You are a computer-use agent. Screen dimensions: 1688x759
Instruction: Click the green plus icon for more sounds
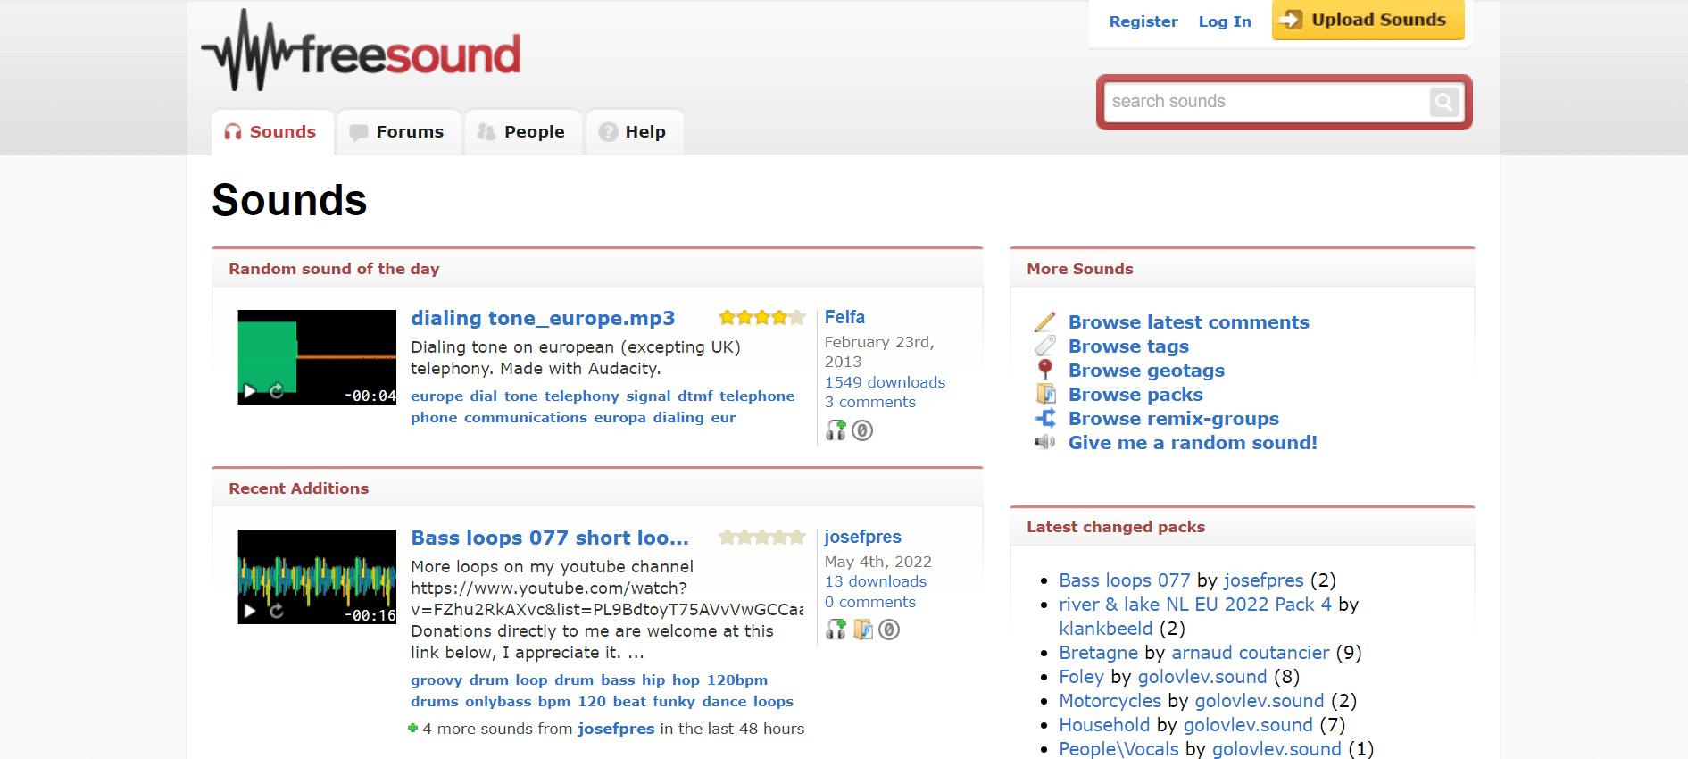(412, 729)
